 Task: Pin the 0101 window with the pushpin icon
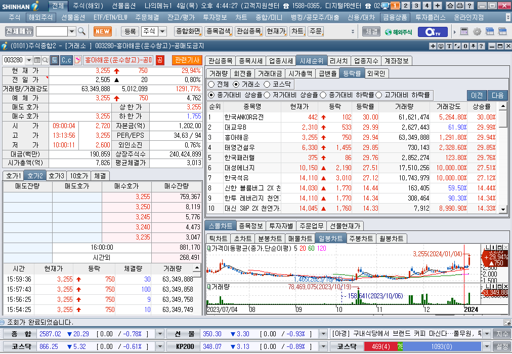point(473,46)
